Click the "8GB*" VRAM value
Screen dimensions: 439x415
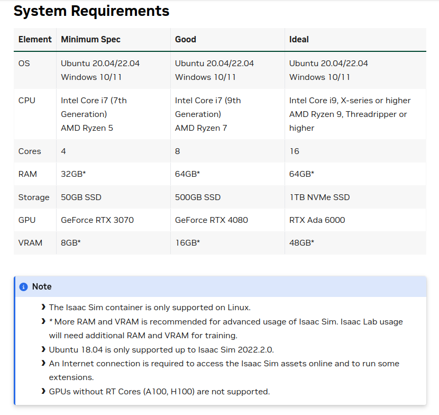(x=71, y=242)
